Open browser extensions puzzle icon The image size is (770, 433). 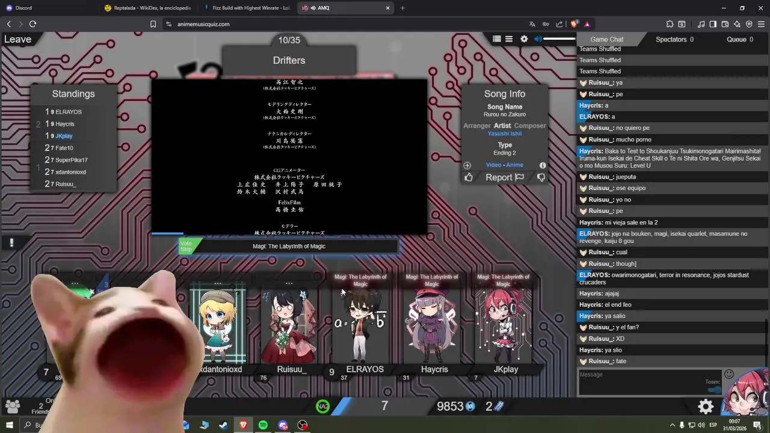click(670, 24)
